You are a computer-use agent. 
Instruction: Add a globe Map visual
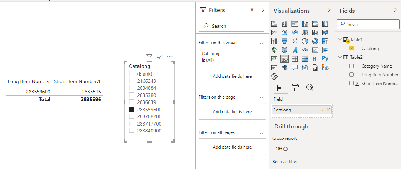pyautogui.click(x=274, y=50)
